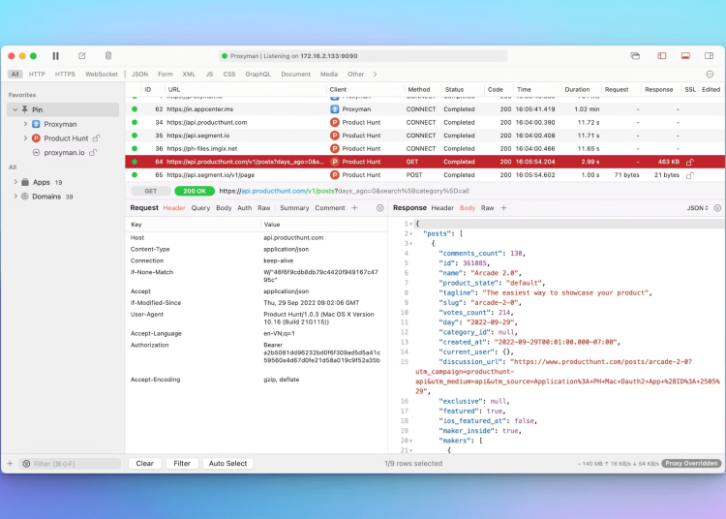Click the SSL unlock icon on selected row
Image resolution: width=726 pixels, height=519 pixels.
(690, 162)
